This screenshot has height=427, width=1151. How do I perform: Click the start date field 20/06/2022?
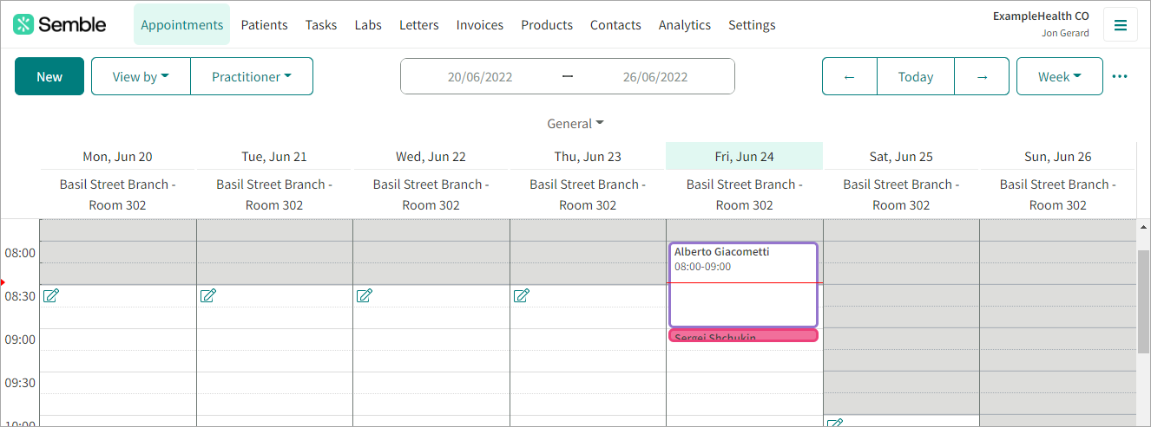point(480,76)
